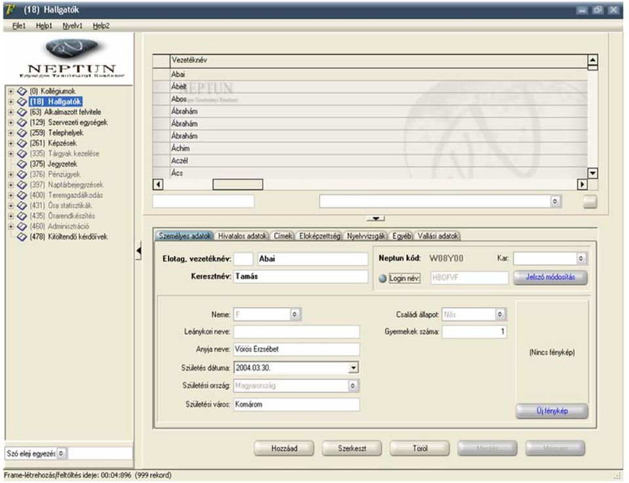The image size is (629, 483).
Task: Select the Aczél row in list
Action: [370, 161]
